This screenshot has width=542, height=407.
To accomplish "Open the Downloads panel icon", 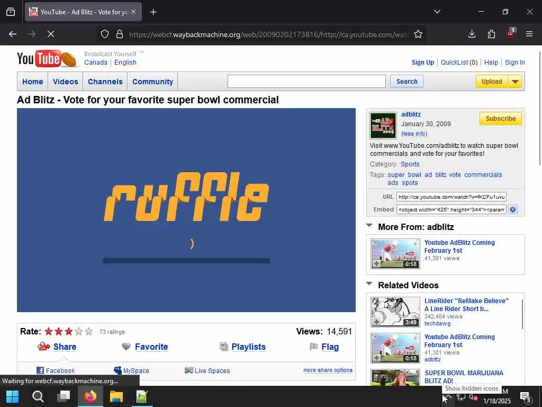I will coord(472,34).
